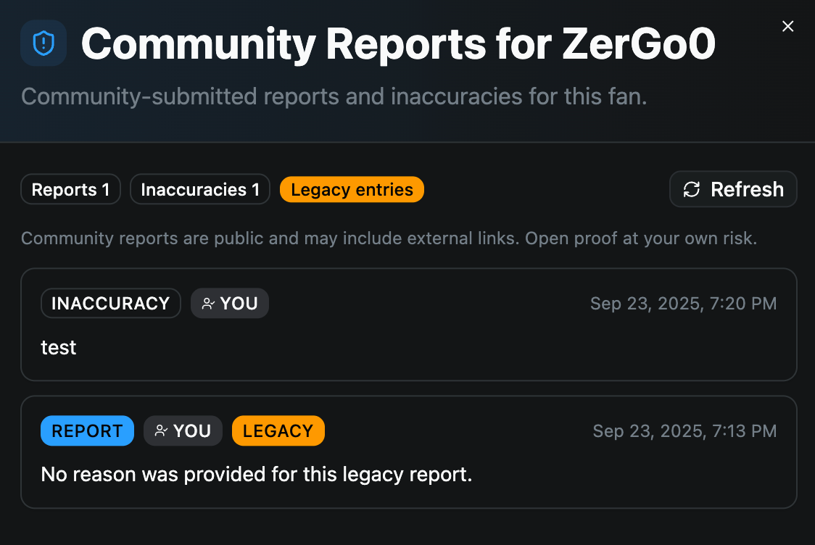Viewport: 815px width, 545px height.
Task: Click the user icon in the inaccuracy entry
Action: point(208,304)
